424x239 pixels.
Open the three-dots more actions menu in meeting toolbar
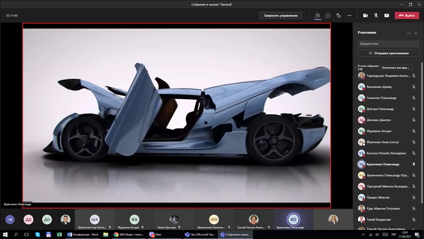pos(350,15)
